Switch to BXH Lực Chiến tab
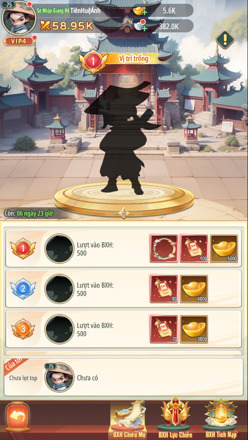 [x=176, y=419]
